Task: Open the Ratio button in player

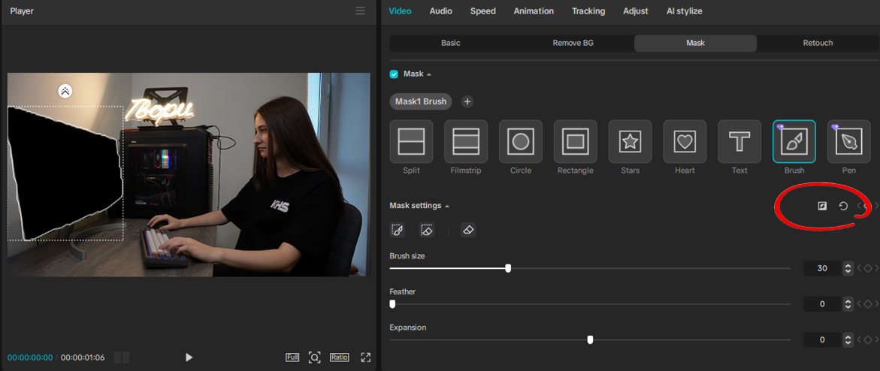Action: click(x=339, y=357)
